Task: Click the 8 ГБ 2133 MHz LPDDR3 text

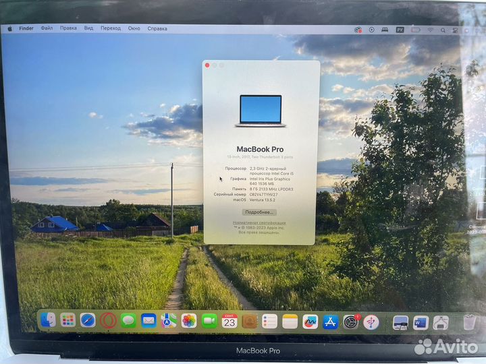Action: pos(271,189)
